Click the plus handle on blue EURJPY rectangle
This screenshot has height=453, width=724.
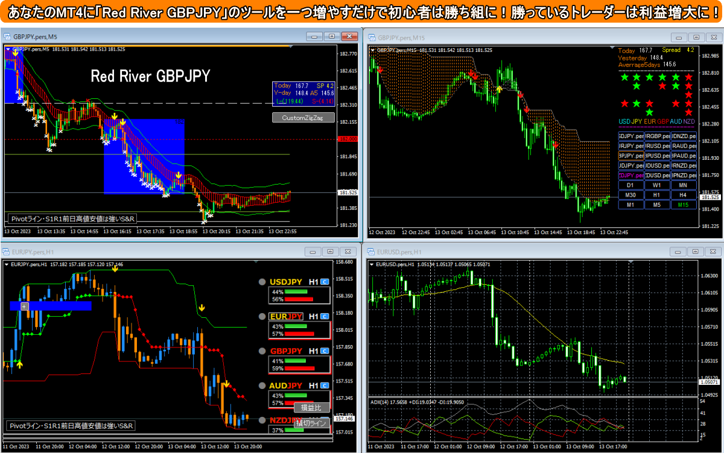[24, 306]
